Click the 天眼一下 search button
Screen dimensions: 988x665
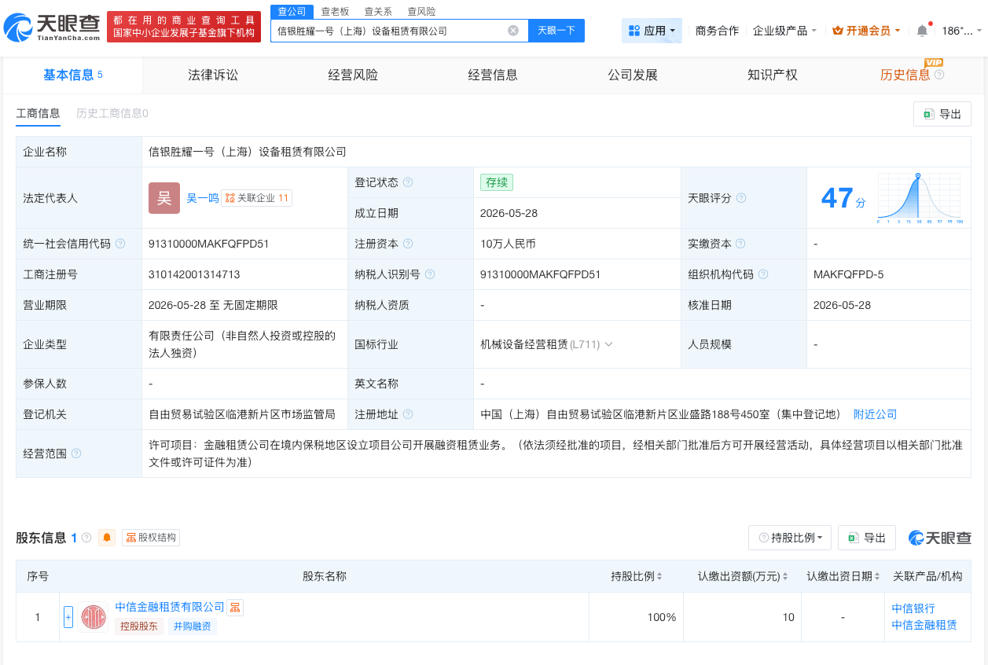[x=556, y=31]
